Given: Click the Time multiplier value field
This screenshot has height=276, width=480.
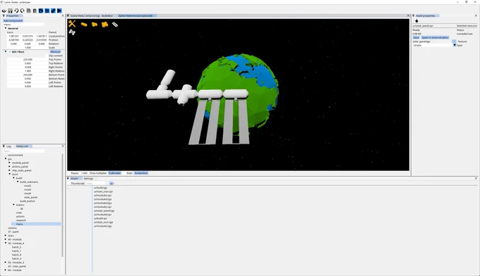Looking at the screenshot, I should (84, 173).
